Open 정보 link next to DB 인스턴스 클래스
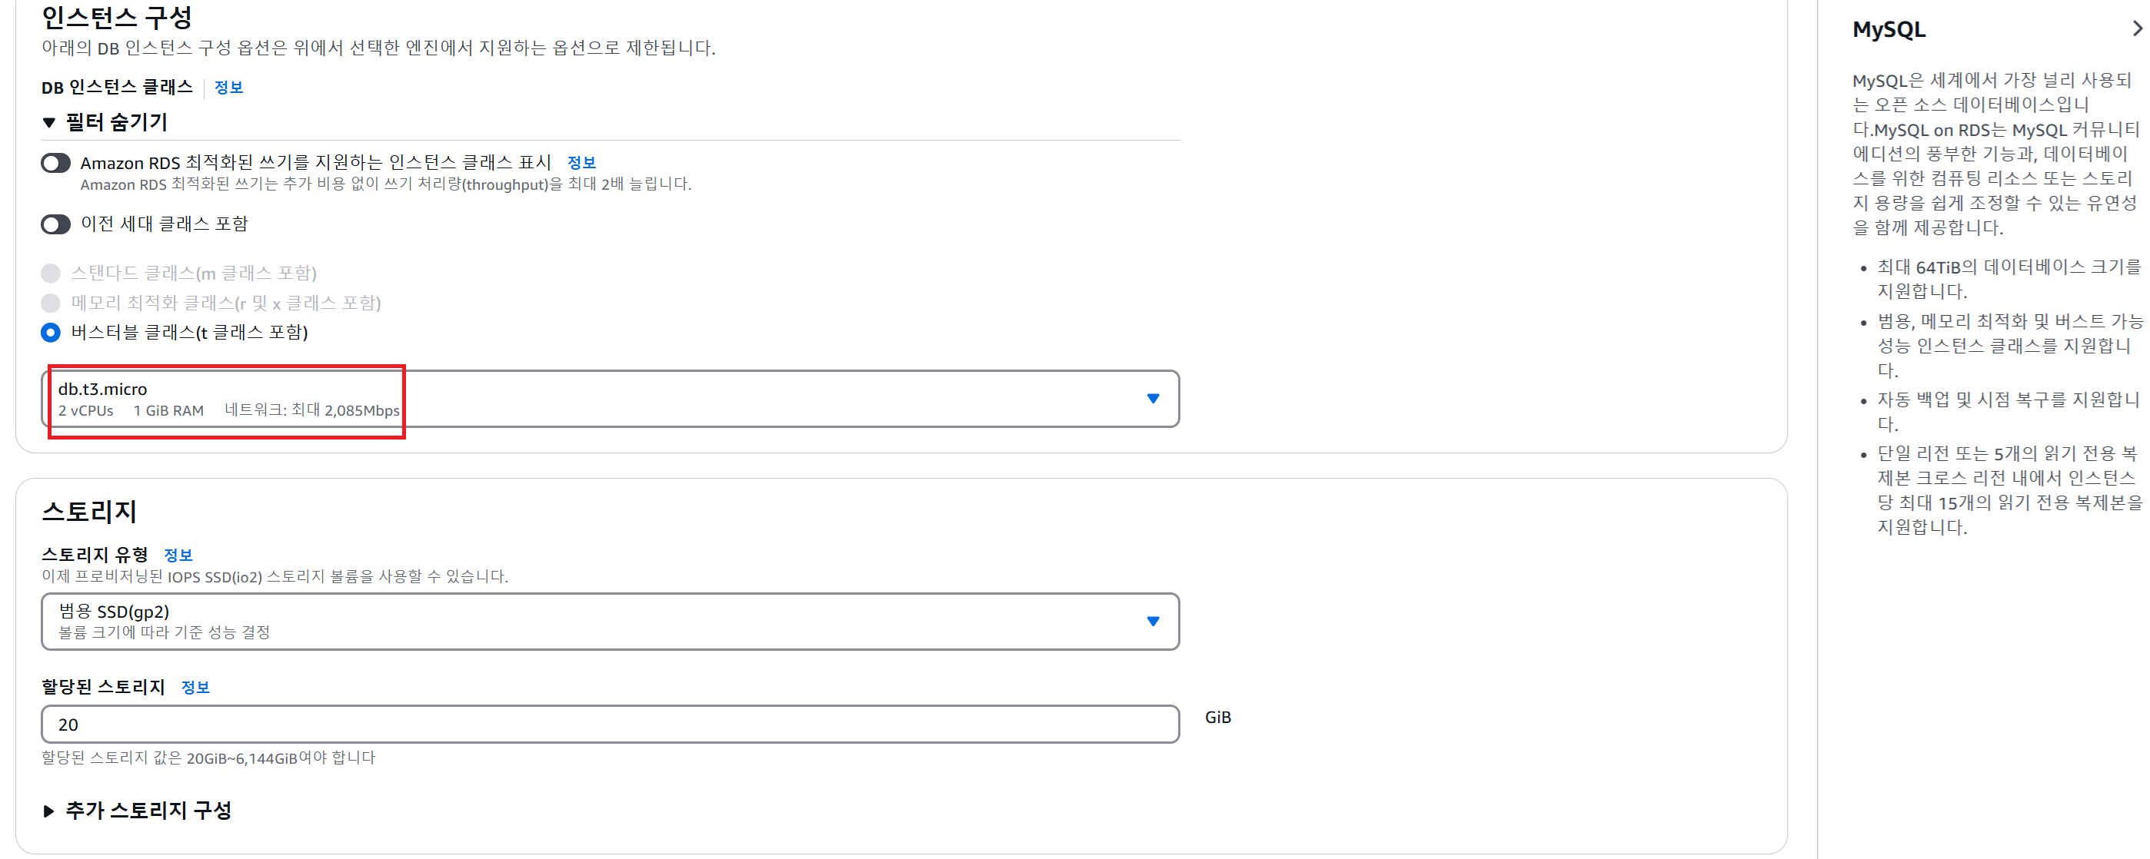 [x=228, y=88]
